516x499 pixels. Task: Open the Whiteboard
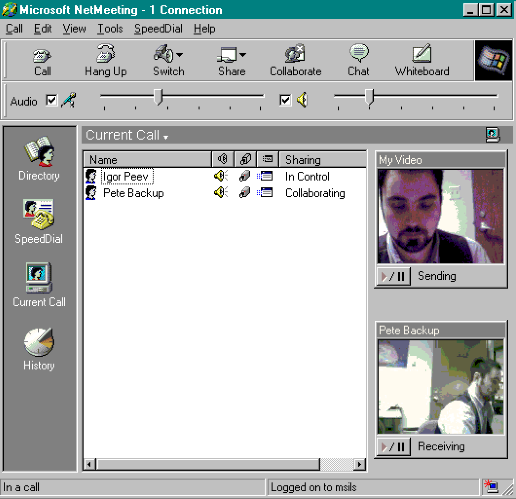422,60
